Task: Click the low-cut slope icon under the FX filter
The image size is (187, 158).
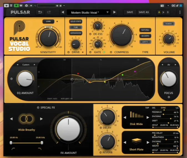Action: [13, 149]
